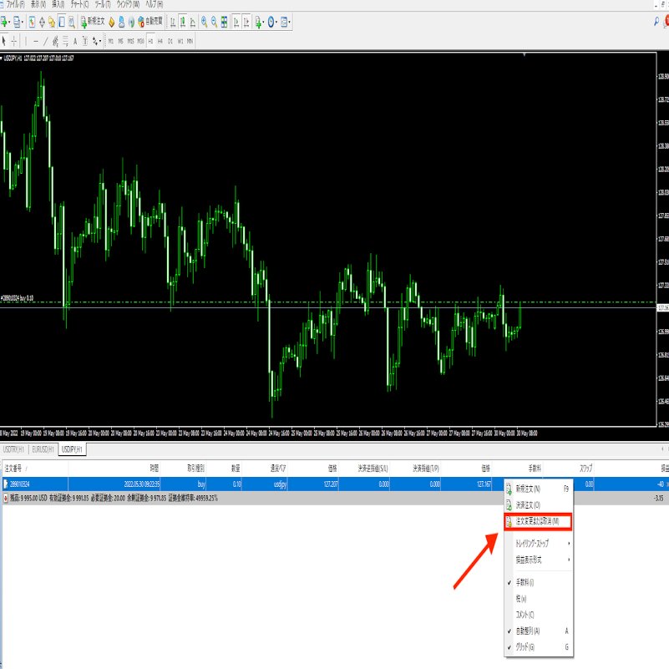Toggle the Data Window icon
This screenshot has height=669, width=669.
click(42, 22)
